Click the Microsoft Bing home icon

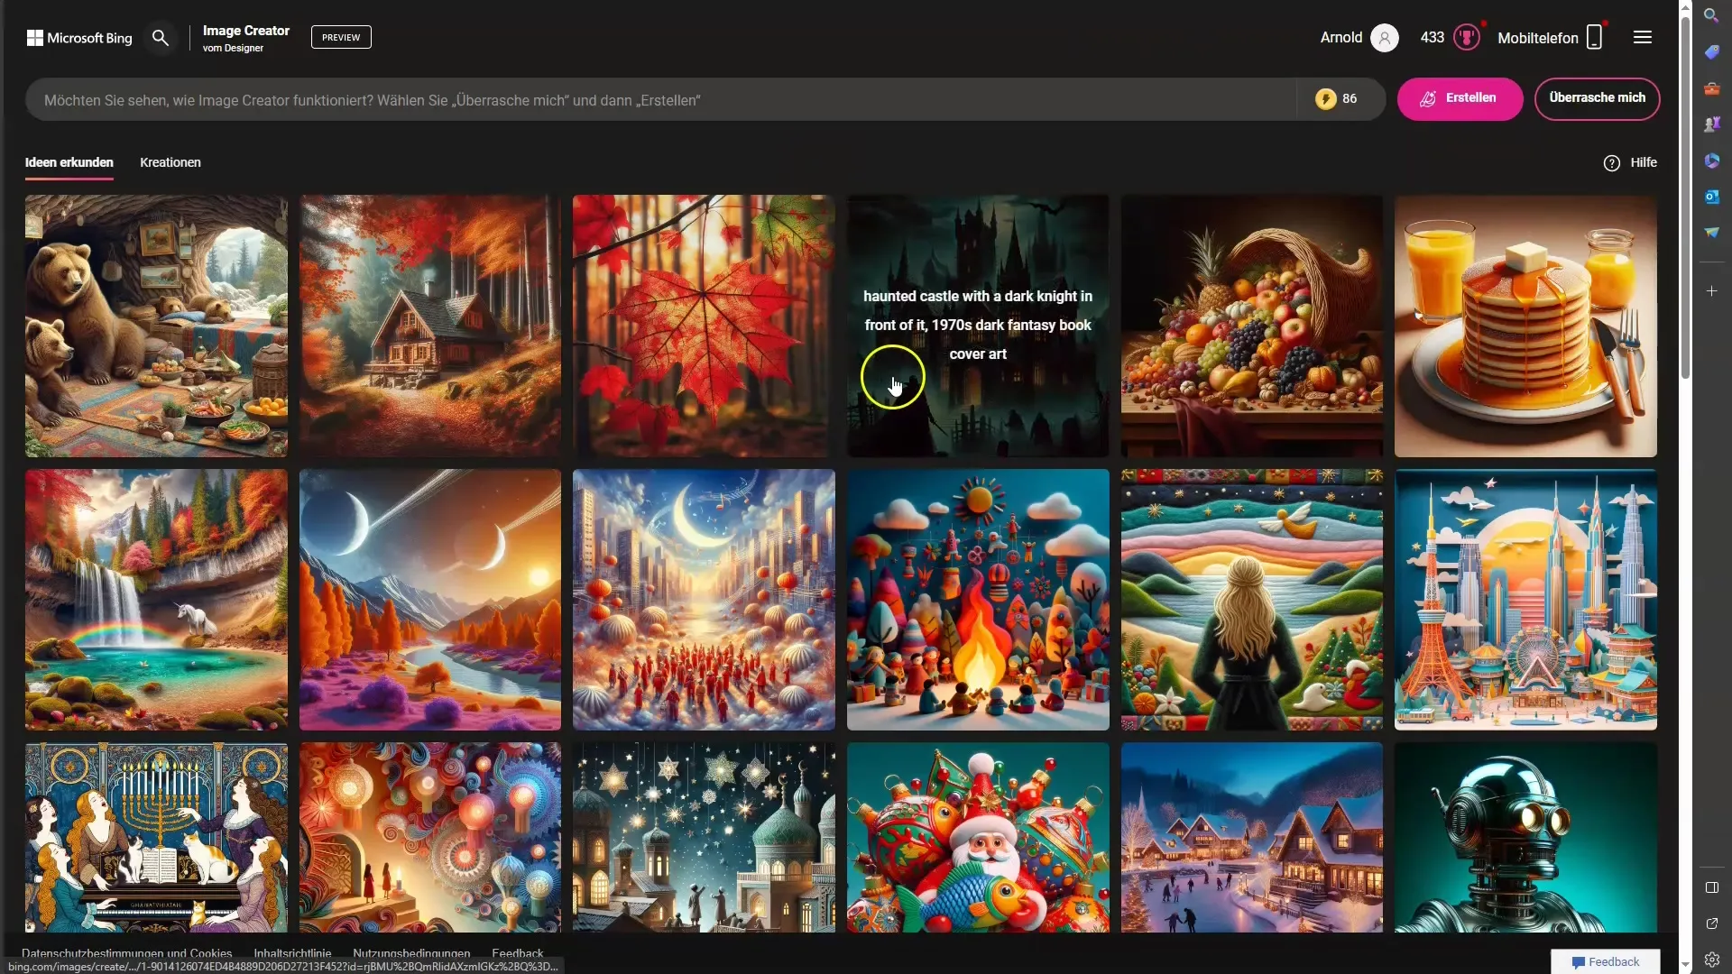point(78,37)
